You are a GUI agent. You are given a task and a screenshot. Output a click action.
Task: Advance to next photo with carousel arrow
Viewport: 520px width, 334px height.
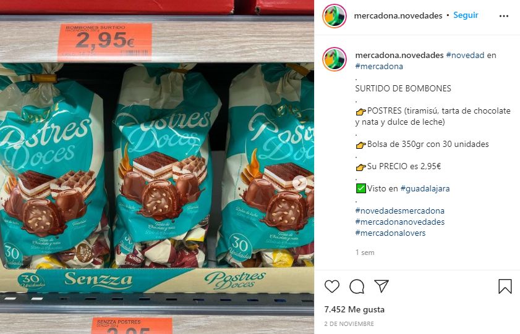tap(299, 183)
